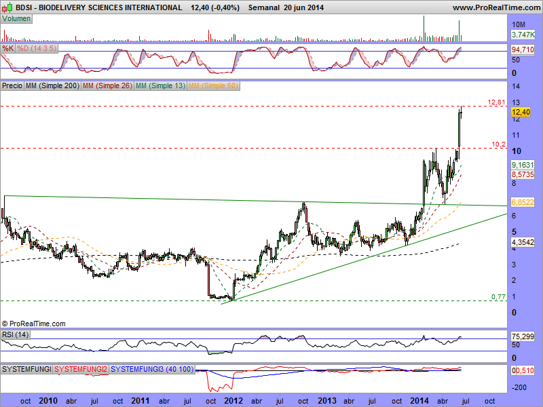Click the %D (14 3 5) stochastic label
Screen dimensions: 543x407
click(x=37, y=48)
